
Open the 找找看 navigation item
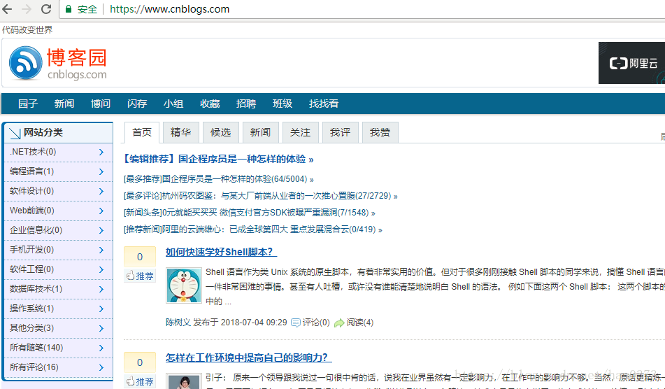(324, 104)
